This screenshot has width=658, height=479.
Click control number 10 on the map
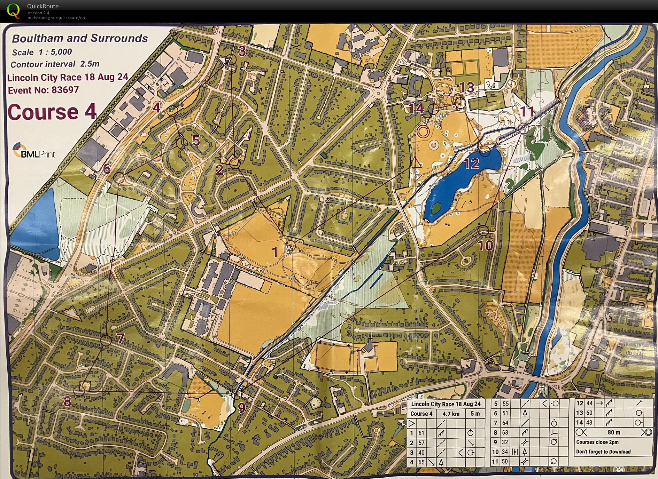coord(486,246)
